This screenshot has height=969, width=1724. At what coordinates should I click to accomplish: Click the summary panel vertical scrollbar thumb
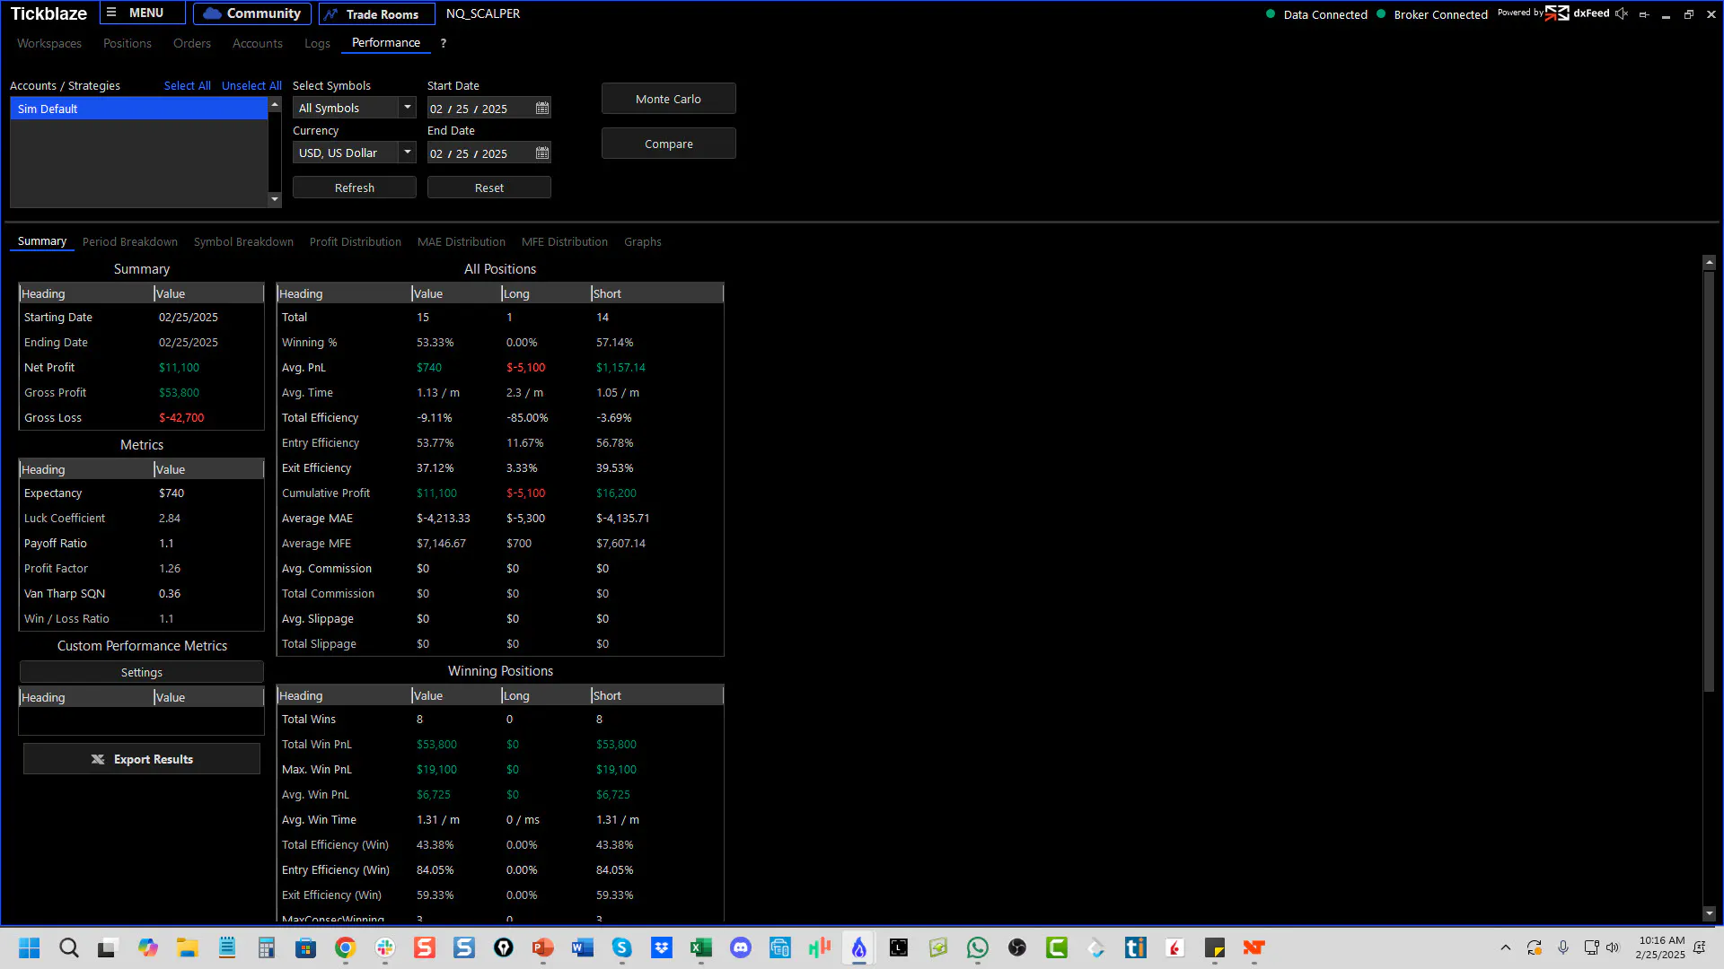click(x=1709, y=481)
